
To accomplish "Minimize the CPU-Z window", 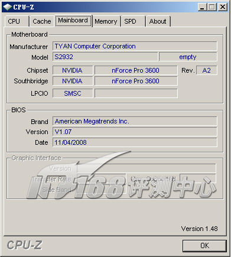I will pos(202,7).
